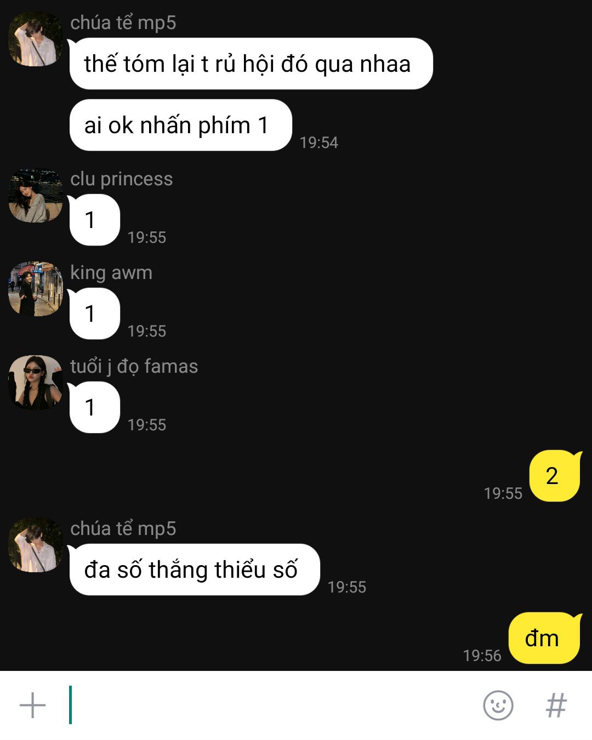Select message 'ai ok nhấn phím 1'

[180, 125]
